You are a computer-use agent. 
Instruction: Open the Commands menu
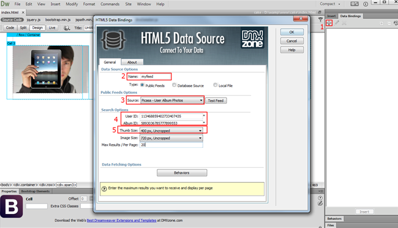(110, 4)
